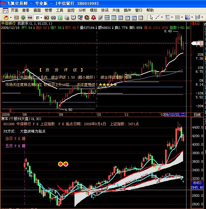Click the 赛车 (个股PK大盘) indicator title
The height and width of the screenshot is (209, 206).
click(x=21, y=119)
